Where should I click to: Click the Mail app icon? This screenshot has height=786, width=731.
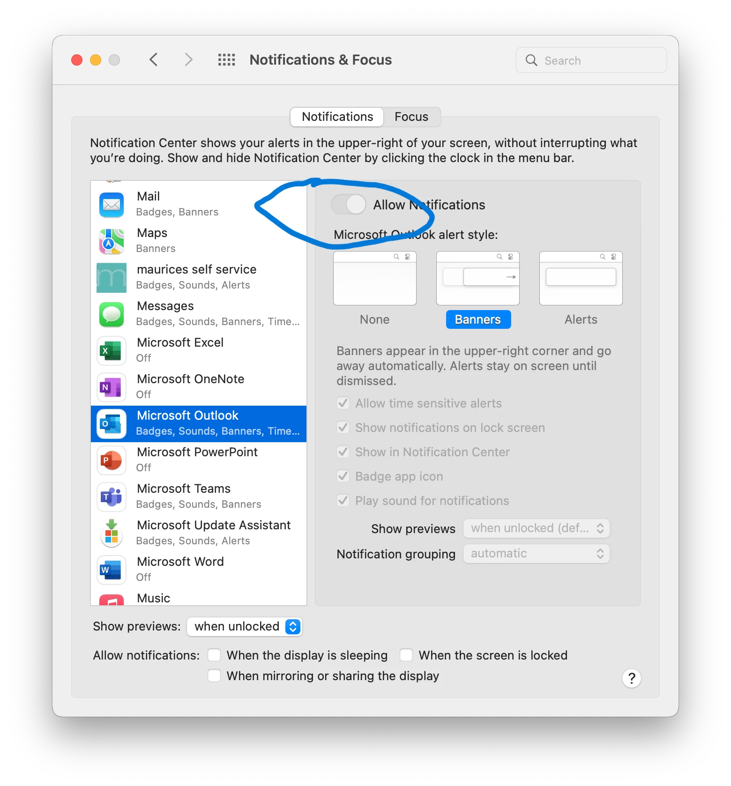point(112,205)
